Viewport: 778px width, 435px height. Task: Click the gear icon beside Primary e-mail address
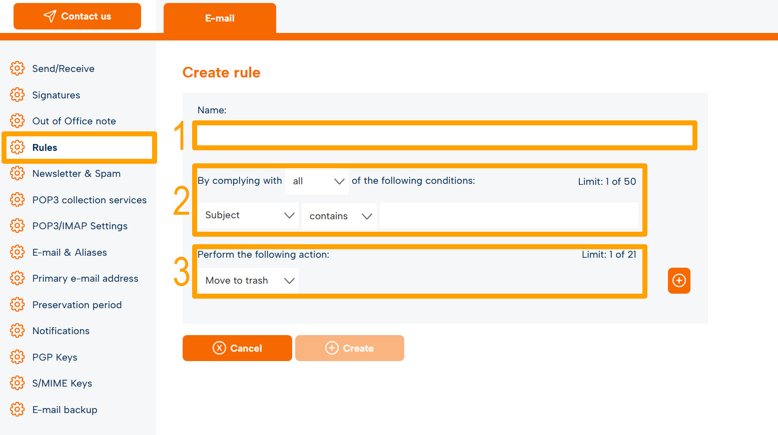[17, 278]
